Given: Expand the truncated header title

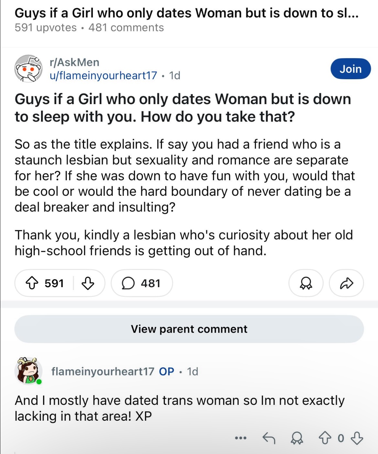Looking at the screenshot, I should [x=187, y=13].
